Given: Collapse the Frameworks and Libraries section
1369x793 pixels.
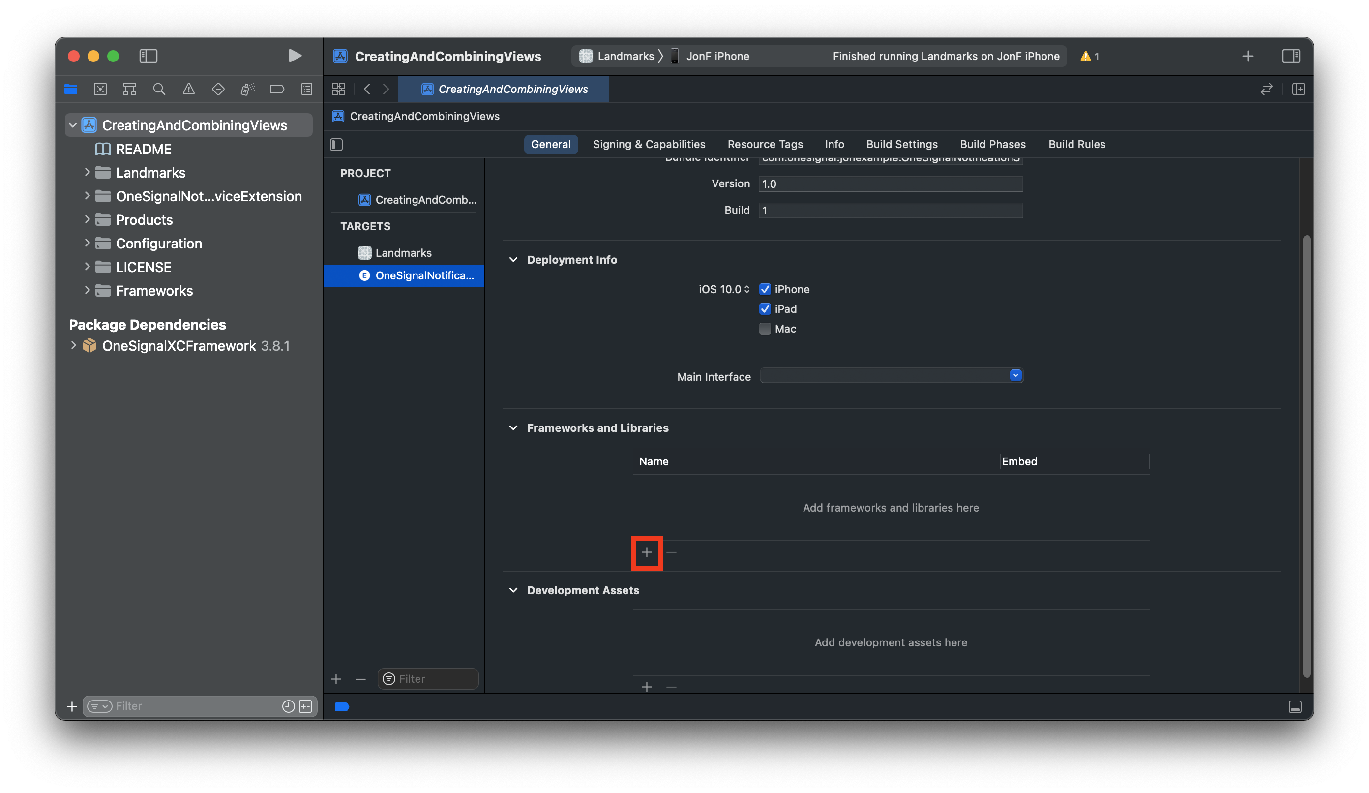Looking at the screenshot, I should [x=513, y=428].
